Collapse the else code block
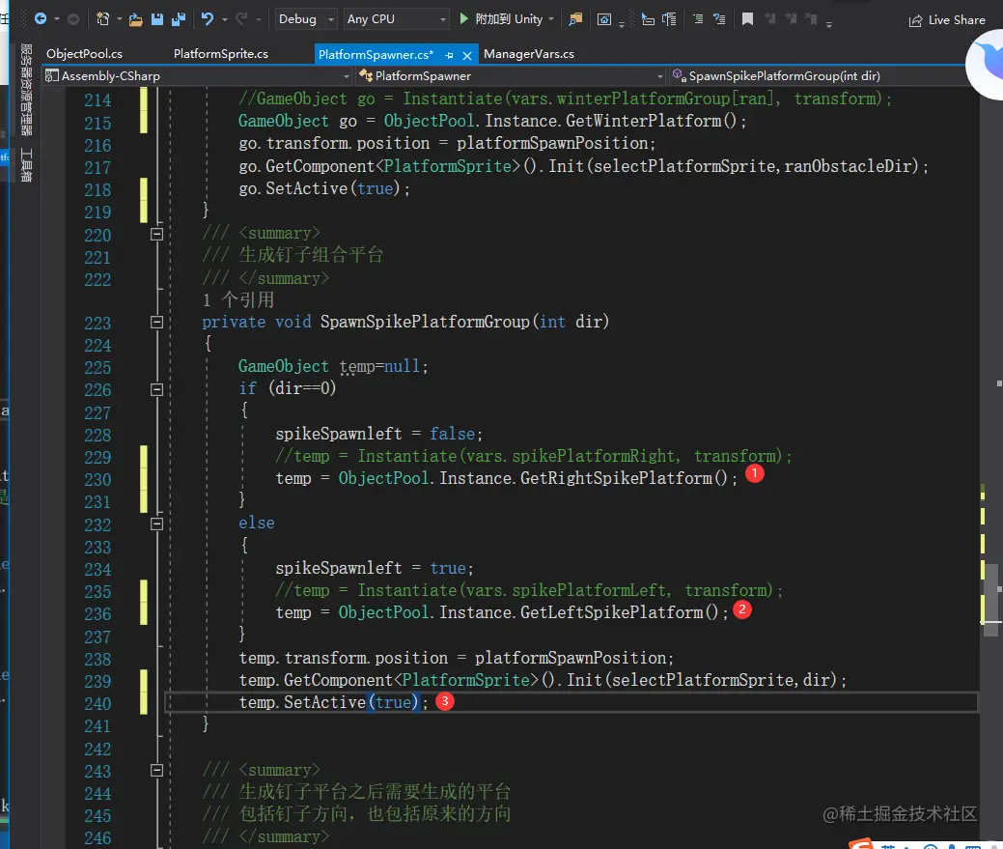 point(157,524)
